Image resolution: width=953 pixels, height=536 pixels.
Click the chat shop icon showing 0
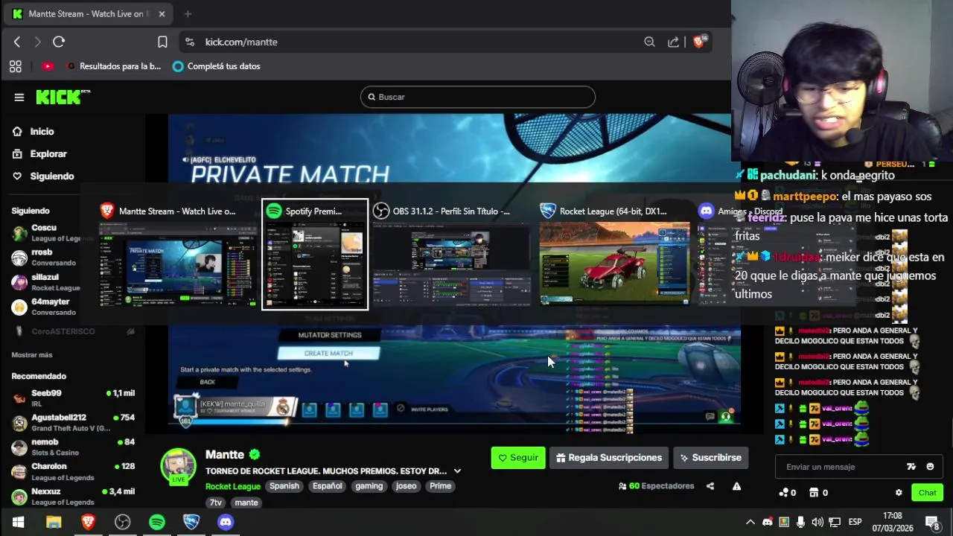pos(818,493)
